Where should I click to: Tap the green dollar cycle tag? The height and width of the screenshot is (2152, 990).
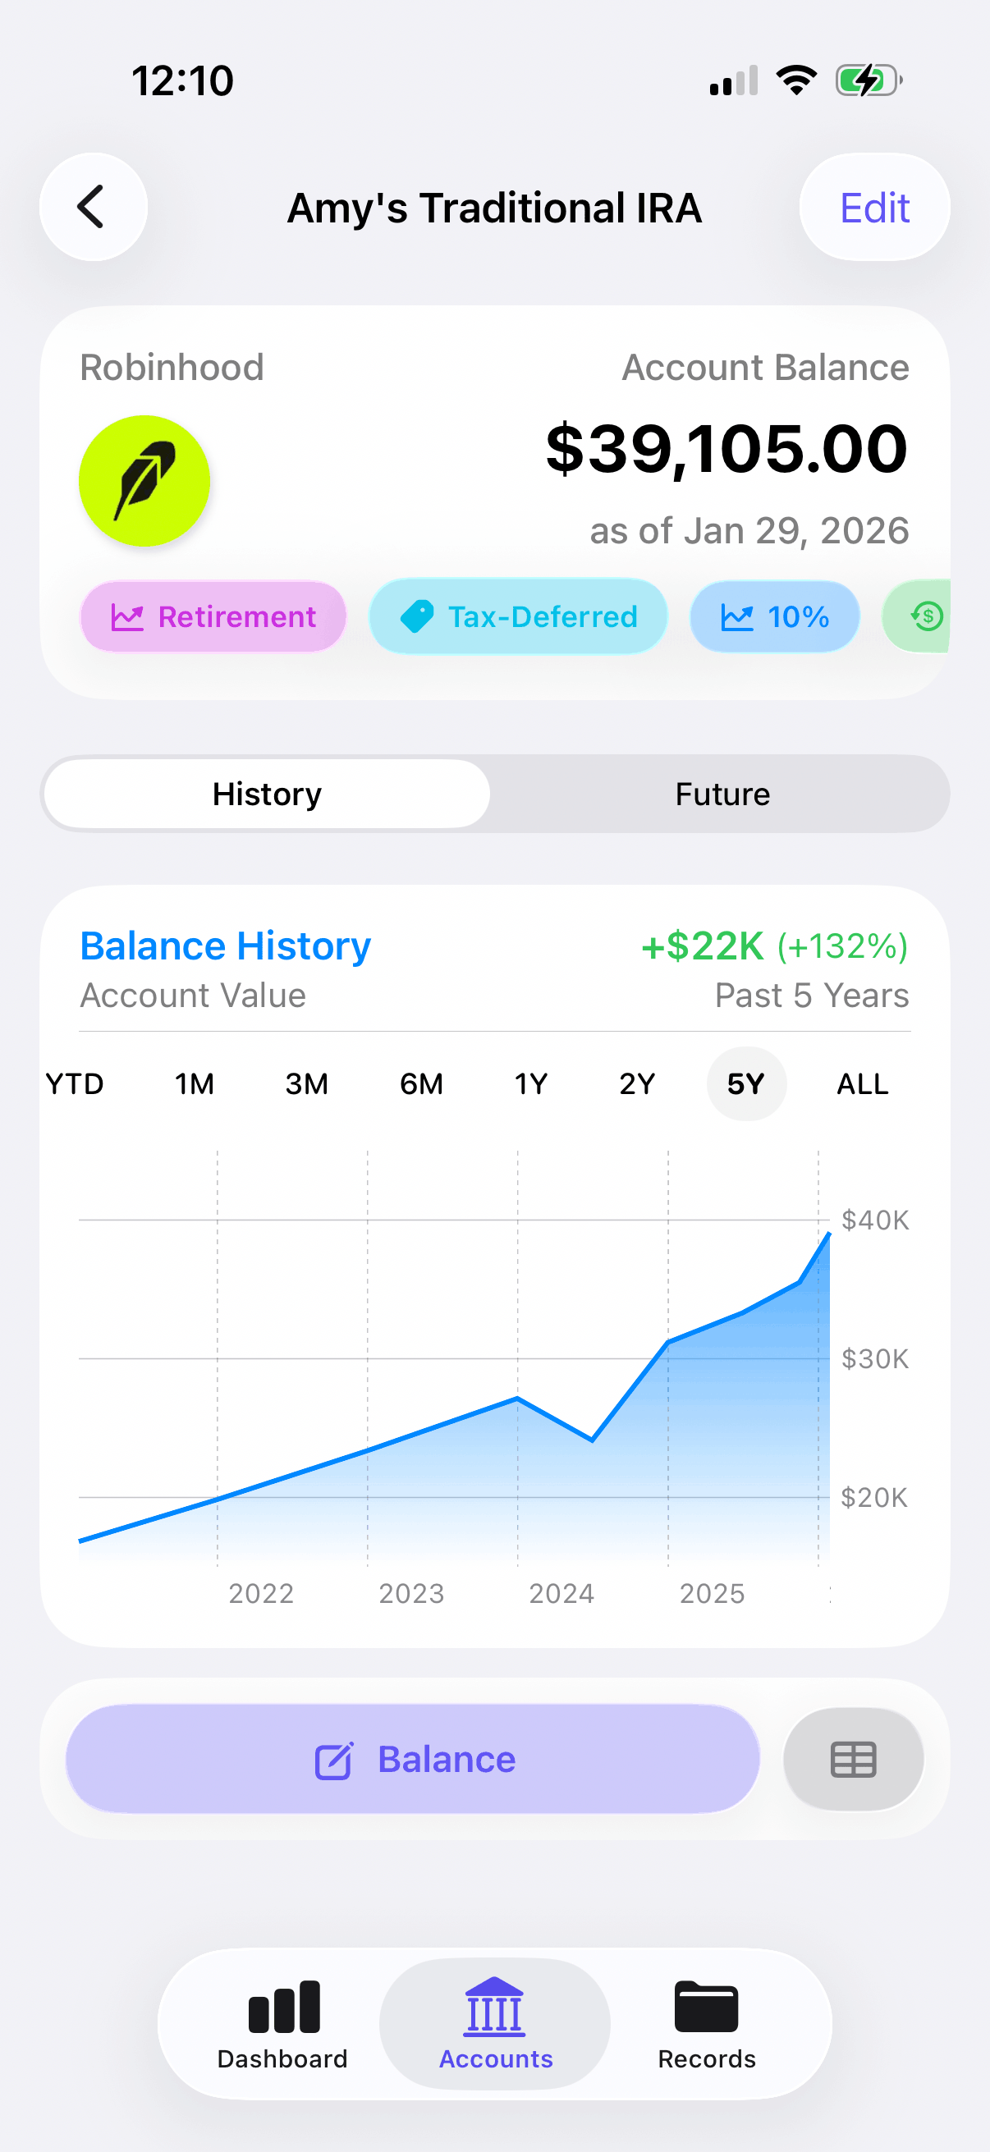(x=924, y=616)
